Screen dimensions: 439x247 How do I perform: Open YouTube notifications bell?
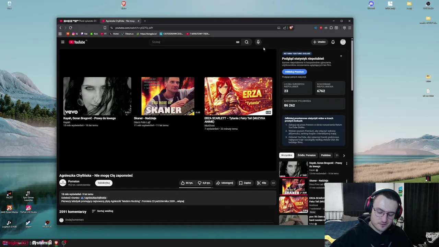coord(333,42)
